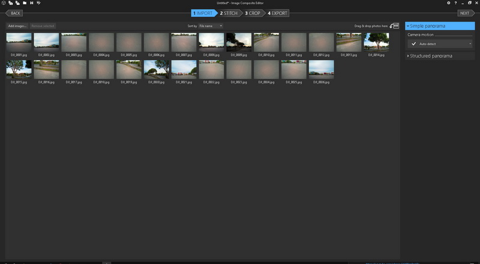Open the Sort by File name dropdown
The width and height of the screenshot is (480, 264).
(x=211, y=26)
